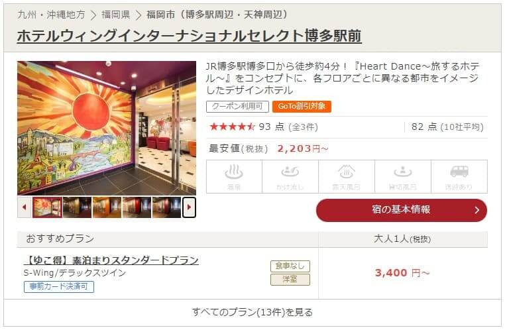Click the 温泉 hot spring amenity icon
505x330 pixels.
click(234, 176)
